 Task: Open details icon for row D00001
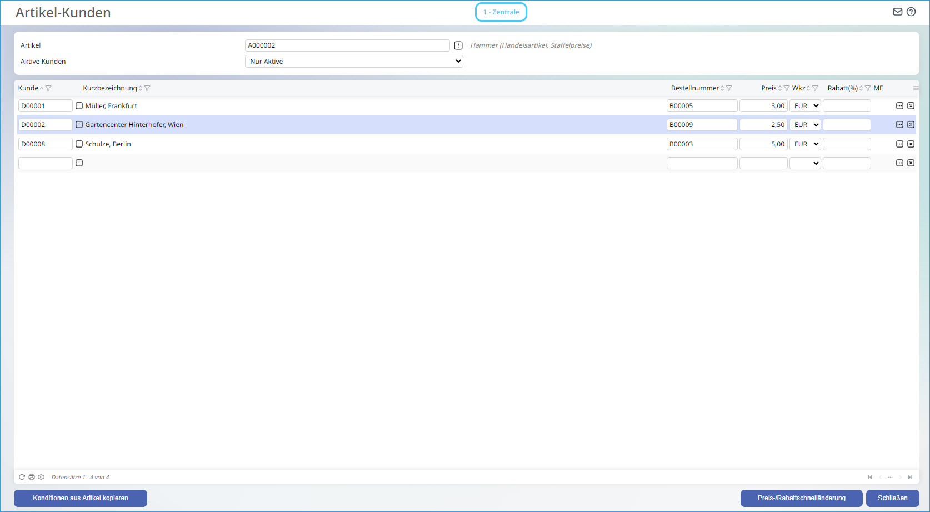899,106
